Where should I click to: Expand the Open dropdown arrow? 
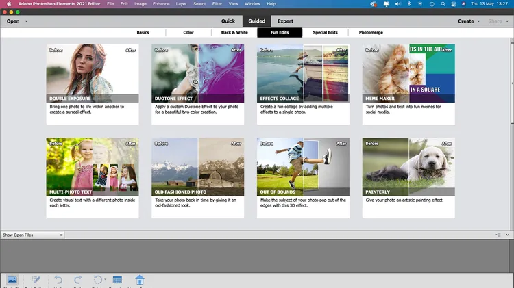coord(26,21)
